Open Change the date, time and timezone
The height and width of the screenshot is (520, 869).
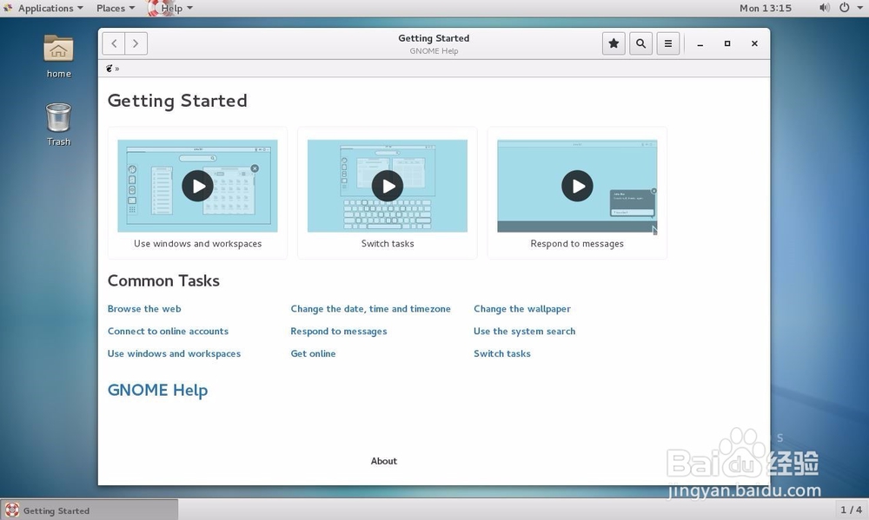tap(371, 309)
